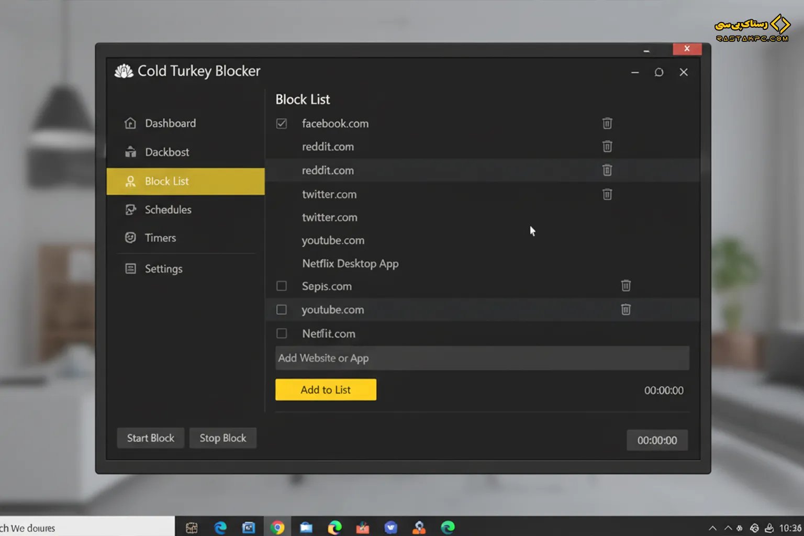Delete youtube.com via its trash icon
The height and width of the screenshot is (536, 804).
(626, 309)
